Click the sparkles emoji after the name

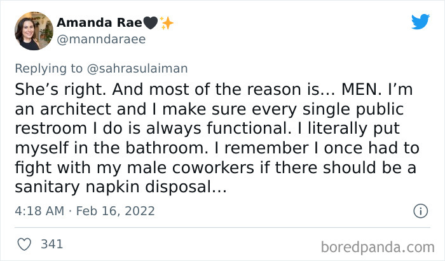pos(167,23)
